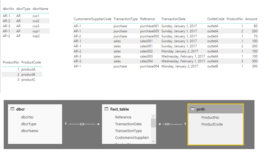269x155 pixels.
Task: Select the dbcr to Fact_table cross-filter arrow
Action: tap(82, 124)
